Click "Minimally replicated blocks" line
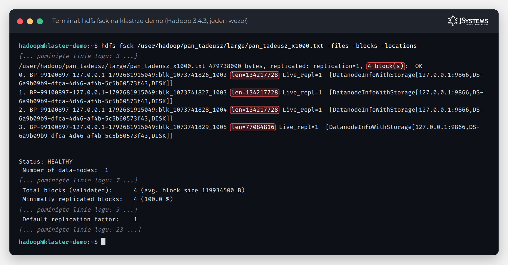508x265 pixels. [98, 199]
